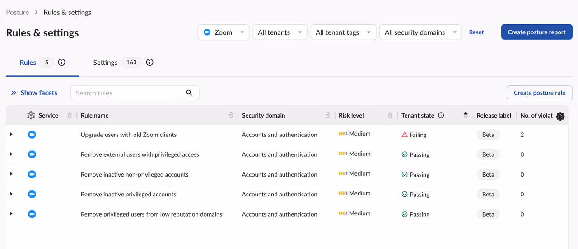Open the Zoom service filter dropdown

click(224, 32)
